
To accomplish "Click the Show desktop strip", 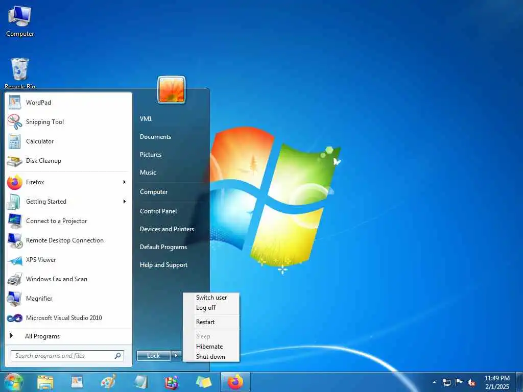I will pyautogui.click(x=519, y=382).
